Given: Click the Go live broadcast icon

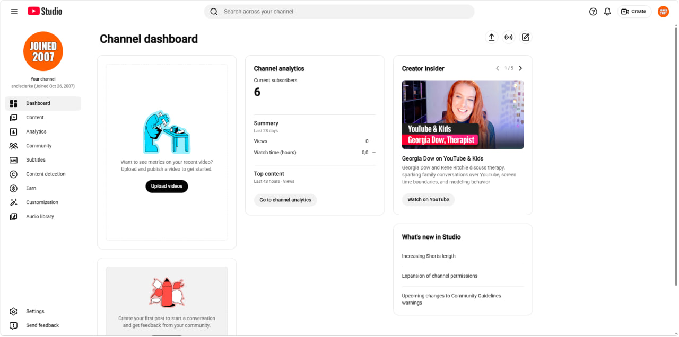Looking at the screenshot, I should pos(509,37).
